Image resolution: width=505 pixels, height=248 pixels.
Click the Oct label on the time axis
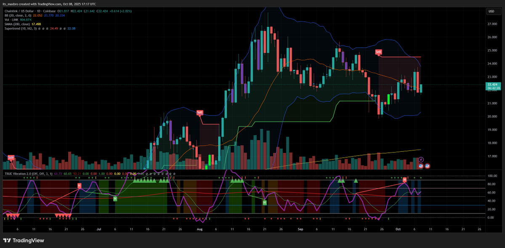coord(398,230)
